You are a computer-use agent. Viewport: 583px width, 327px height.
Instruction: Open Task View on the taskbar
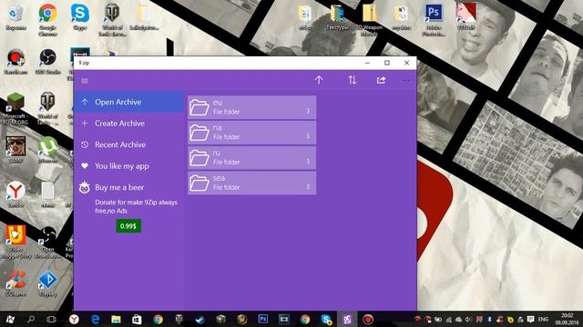coord(51,319)
